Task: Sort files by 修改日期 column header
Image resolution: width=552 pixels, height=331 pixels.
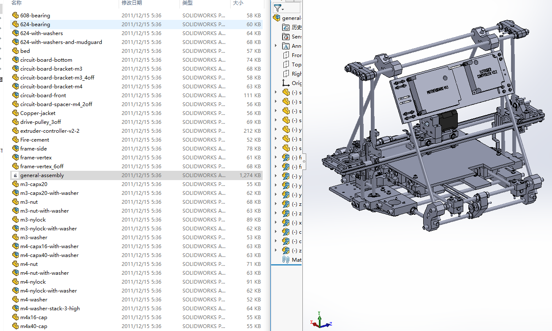Action: (132, 3)
